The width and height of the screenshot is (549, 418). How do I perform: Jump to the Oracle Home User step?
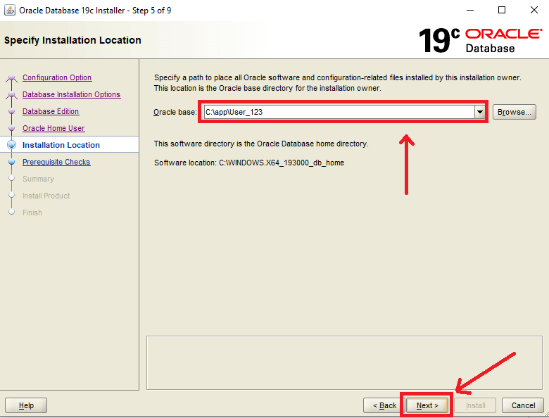[53, 129]
